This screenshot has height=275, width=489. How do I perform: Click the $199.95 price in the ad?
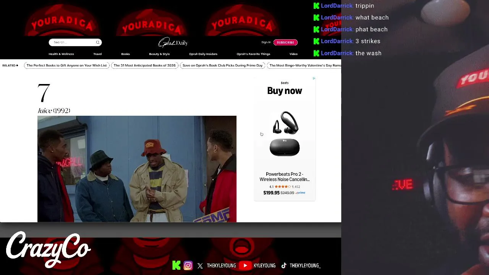(271, 193)
